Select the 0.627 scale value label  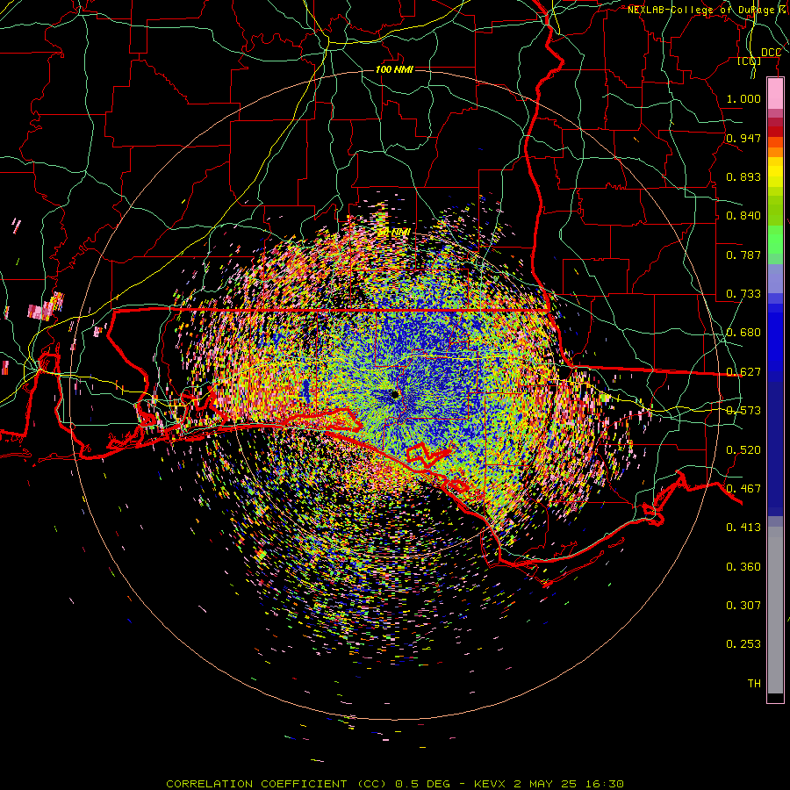click(x=743, y=372)
